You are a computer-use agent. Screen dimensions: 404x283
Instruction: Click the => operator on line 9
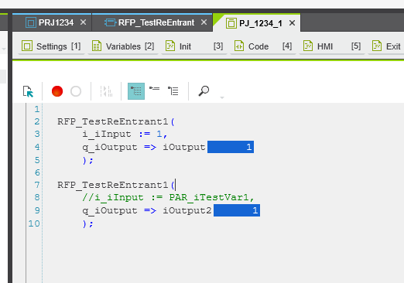[150, 211]
